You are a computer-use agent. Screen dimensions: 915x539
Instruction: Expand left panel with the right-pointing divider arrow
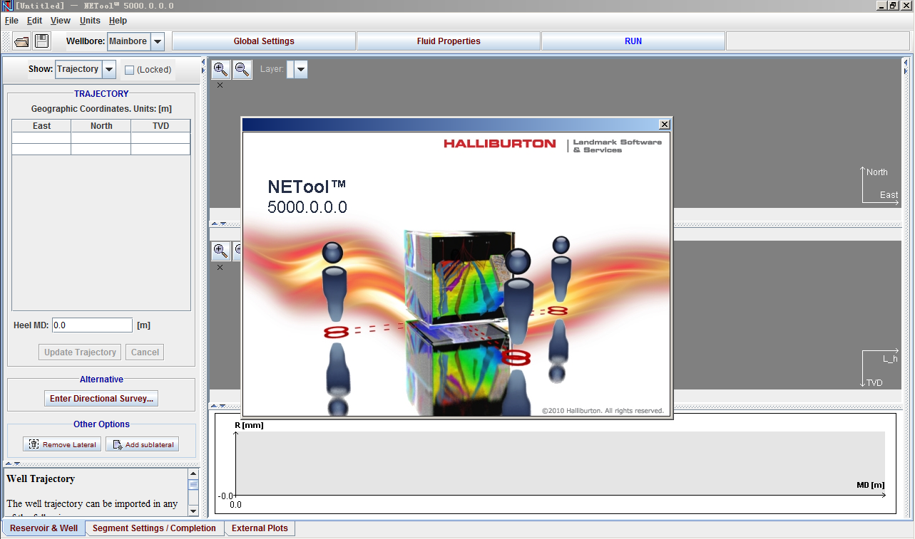pos(203,71)
